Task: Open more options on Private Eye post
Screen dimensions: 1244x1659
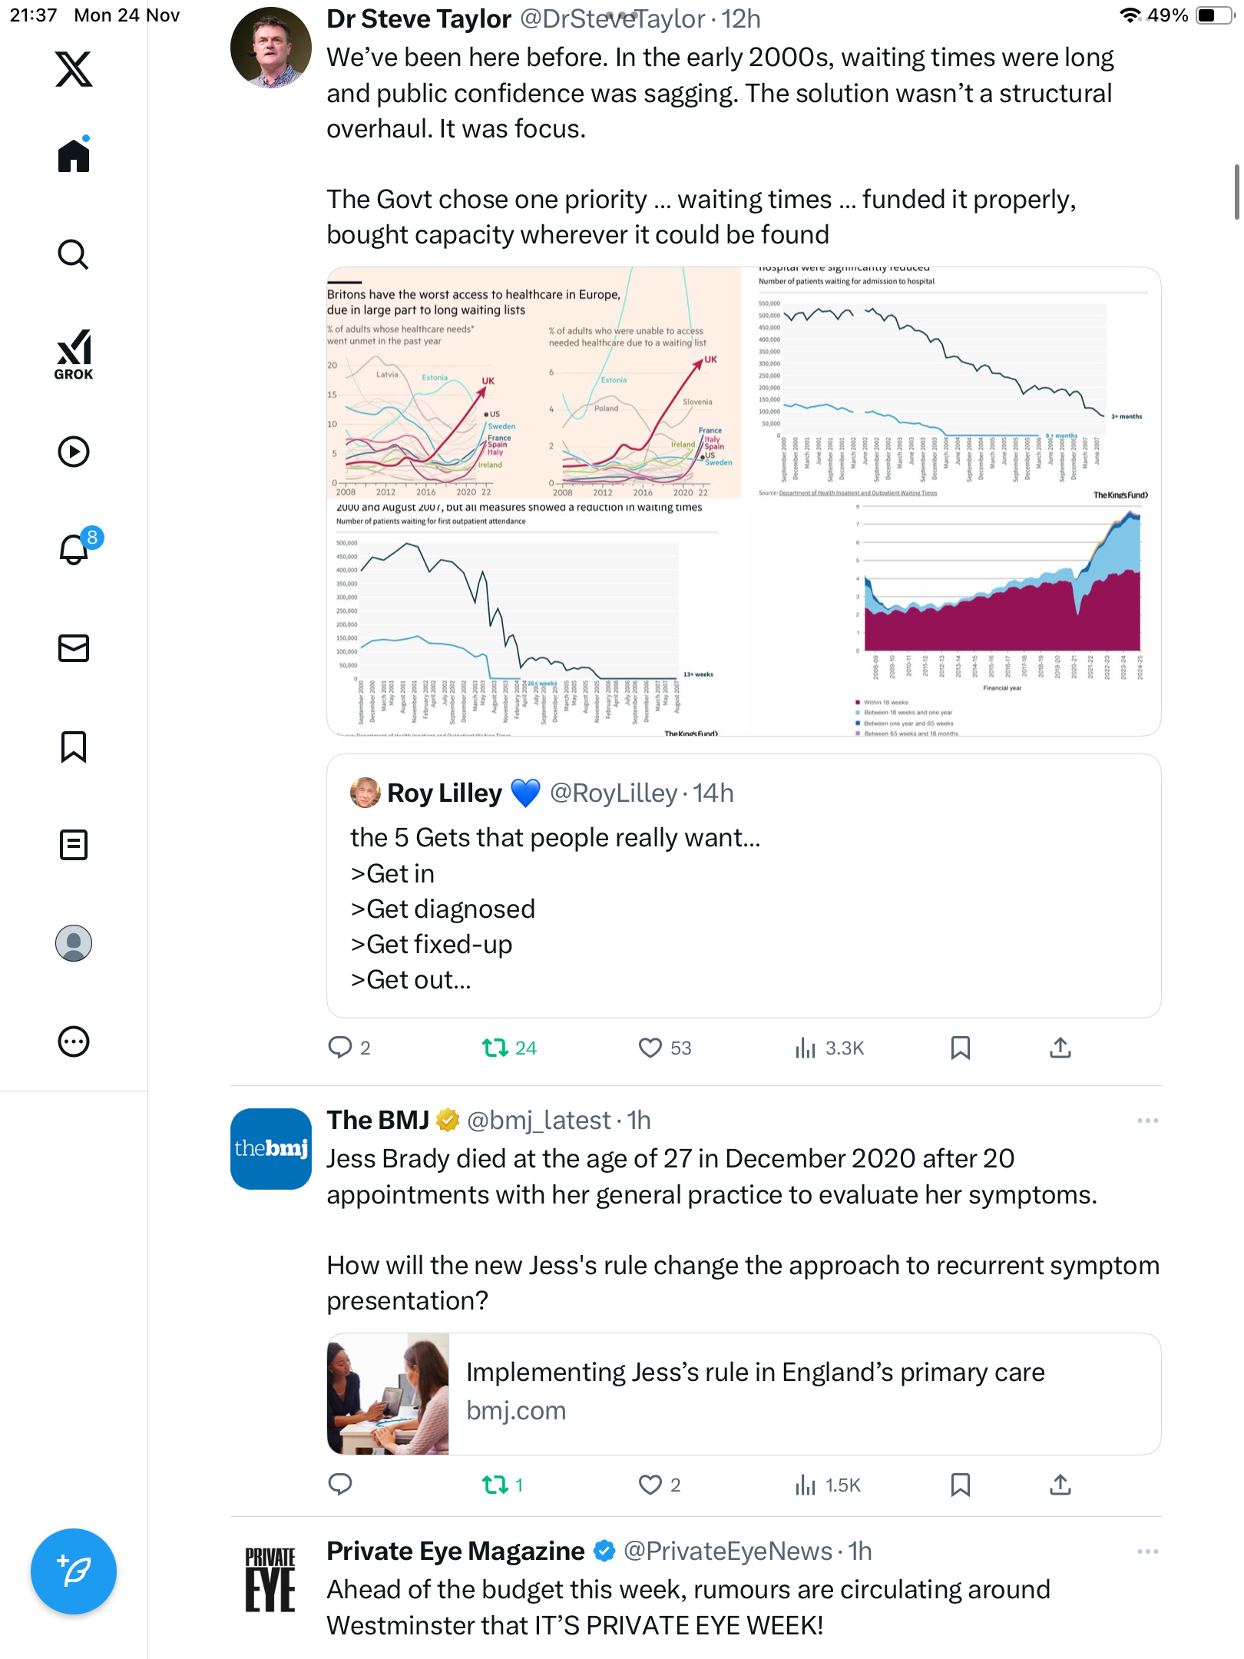Action: (x=1147, y=1551)
